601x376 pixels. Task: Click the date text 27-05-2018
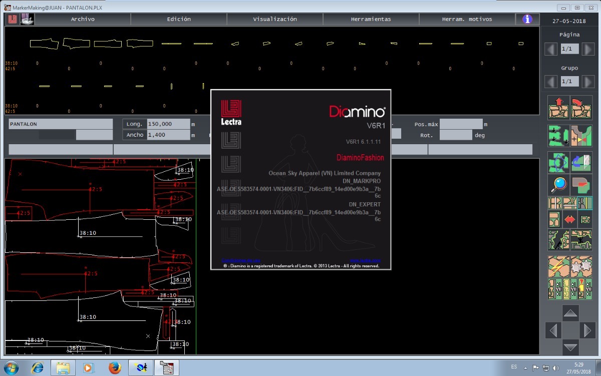(570, 22)
